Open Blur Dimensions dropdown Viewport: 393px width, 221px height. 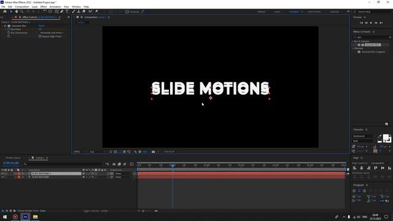coord(52,33)
